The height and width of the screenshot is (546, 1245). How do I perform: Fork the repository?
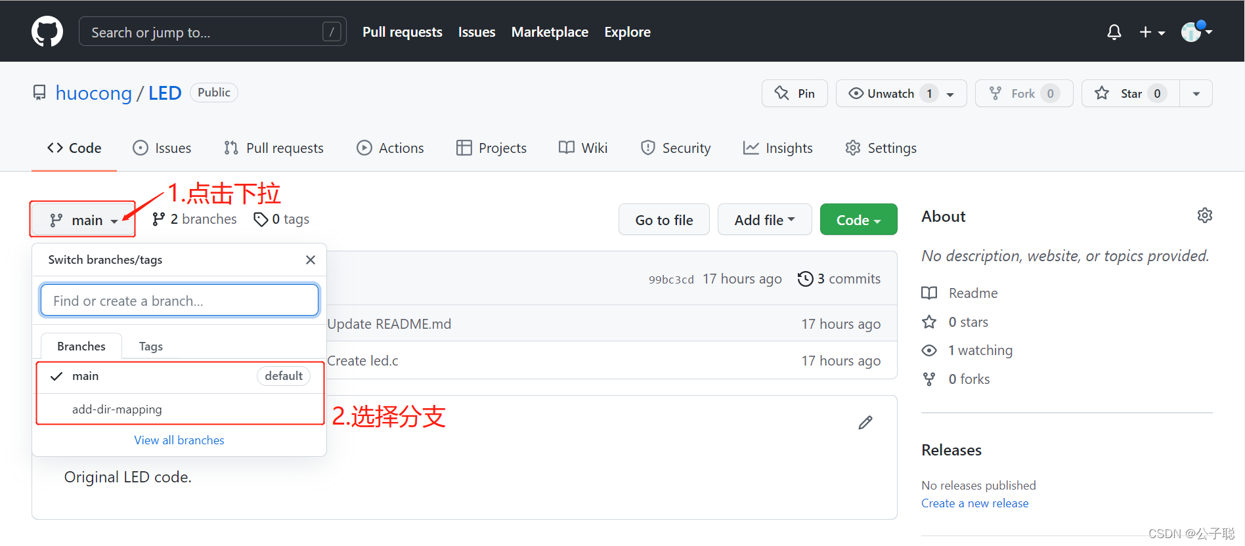[x=1024, y=93]
